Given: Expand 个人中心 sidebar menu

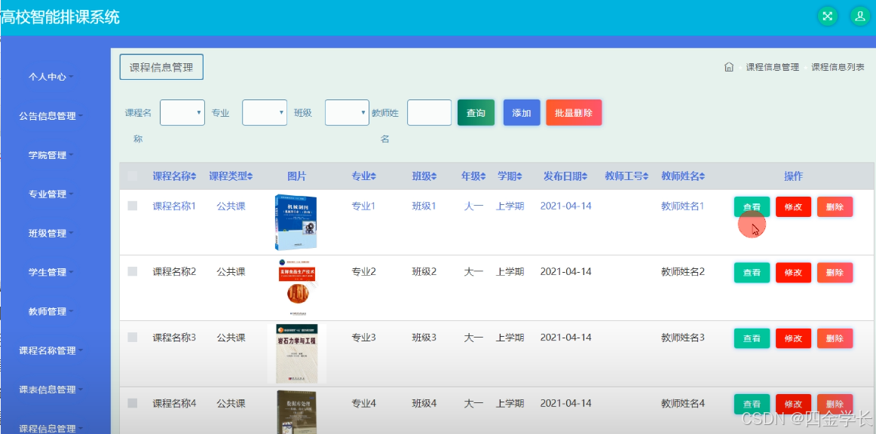Looking at the screenshot, I should click(x=51, y=77).
